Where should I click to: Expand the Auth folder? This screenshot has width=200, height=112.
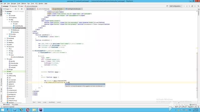point(11,24)
